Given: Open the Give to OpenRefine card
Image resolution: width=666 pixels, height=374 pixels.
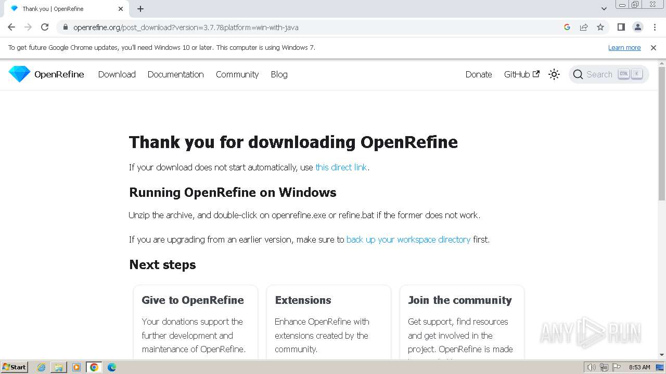Looking at the screenshot, I should pyautogui.click(x=196, y=322).
